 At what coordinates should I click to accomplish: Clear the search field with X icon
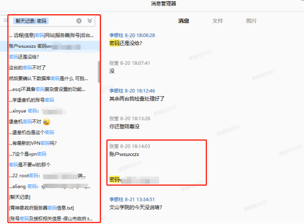pyautogui.click(x=79, y=21)
